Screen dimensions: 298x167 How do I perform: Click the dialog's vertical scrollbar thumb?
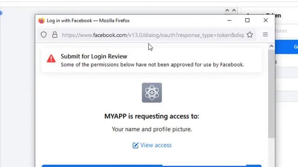271,94
